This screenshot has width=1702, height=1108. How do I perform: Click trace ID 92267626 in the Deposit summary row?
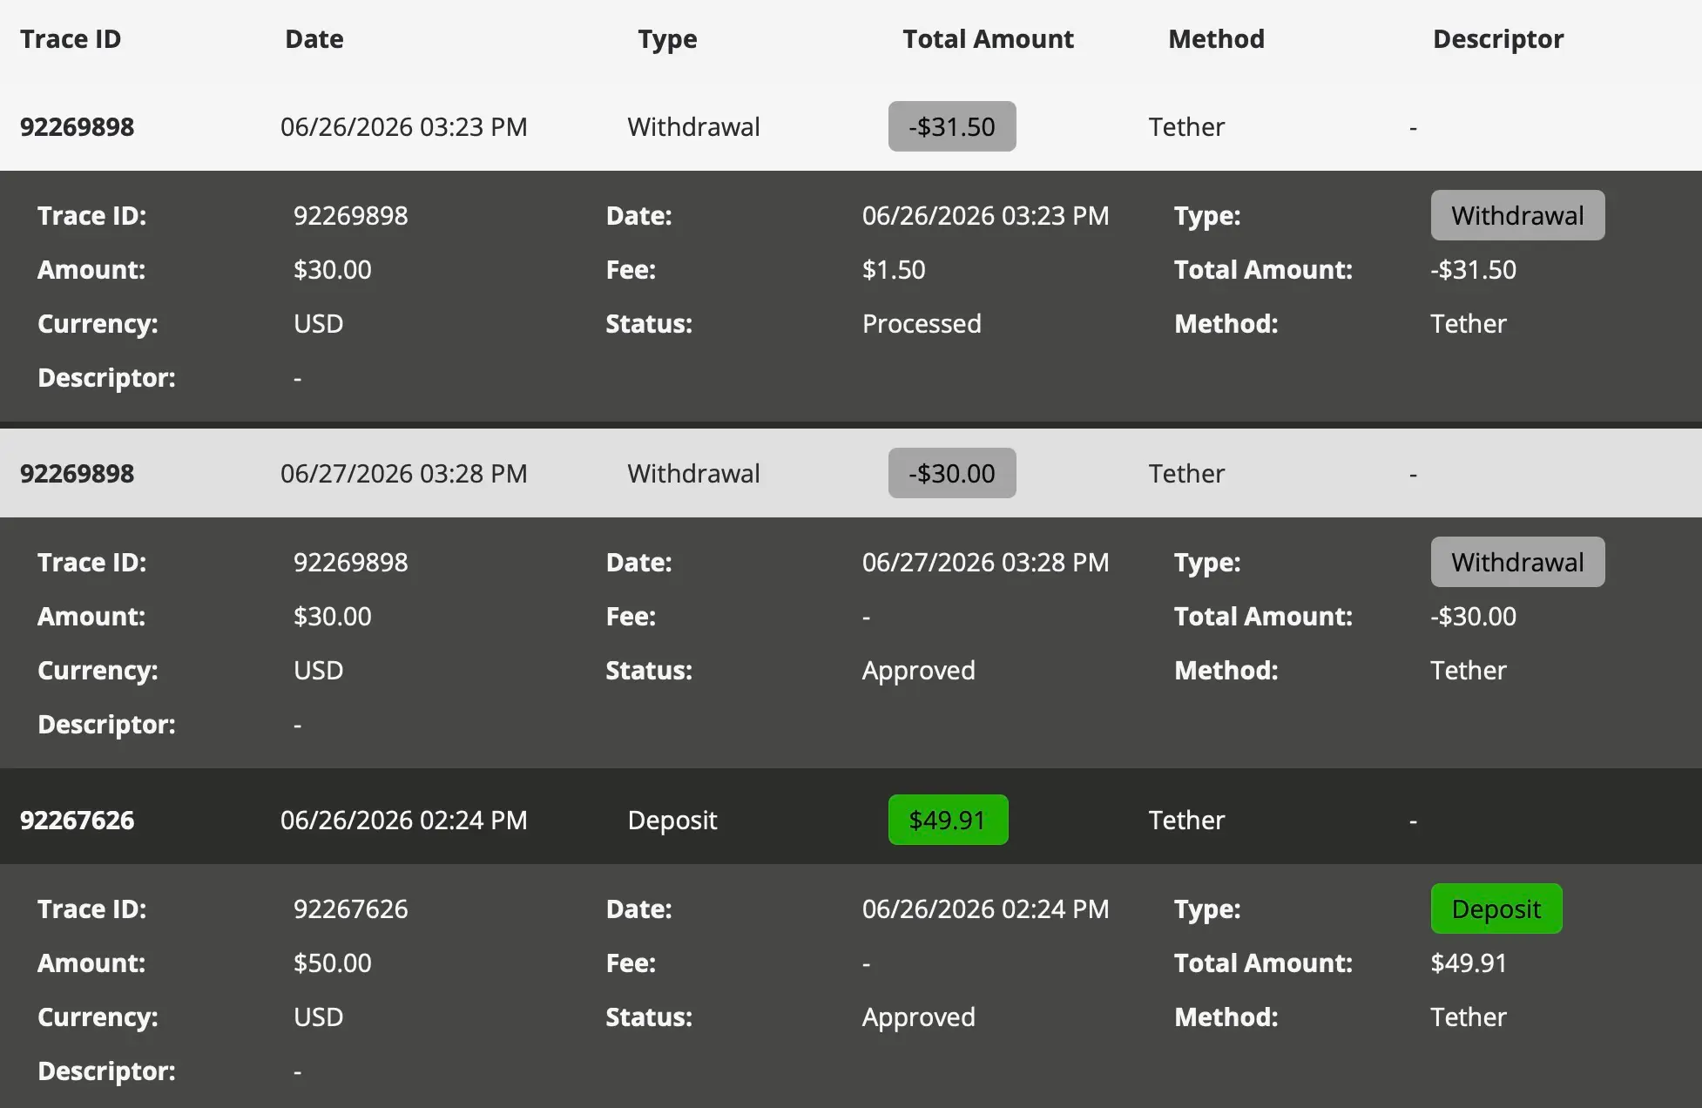tap(78, 821)
